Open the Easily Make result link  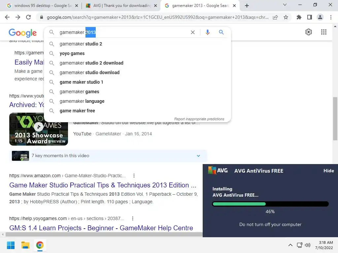29,62
